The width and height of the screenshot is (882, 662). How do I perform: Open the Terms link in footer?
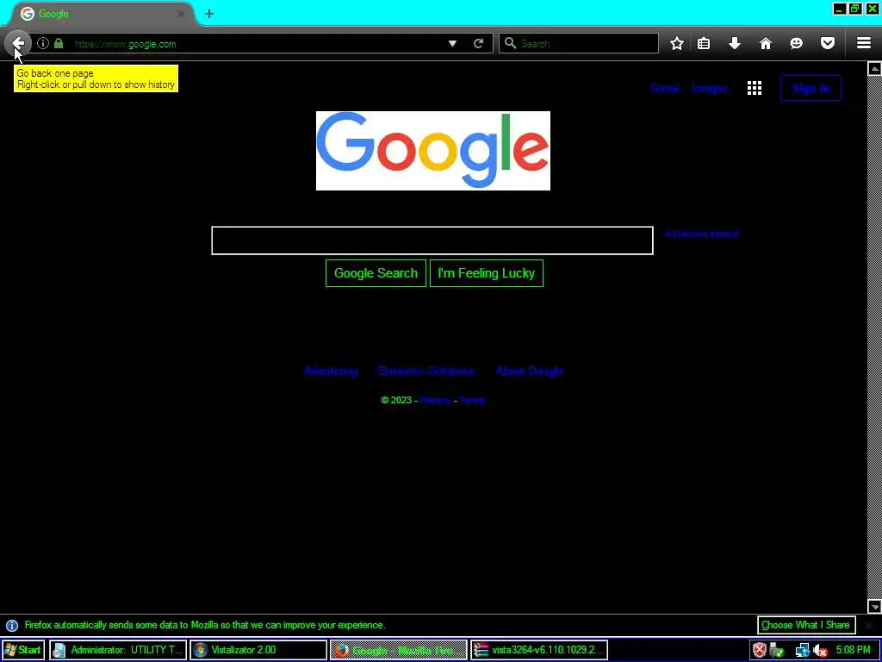click(x=472, y=400)
